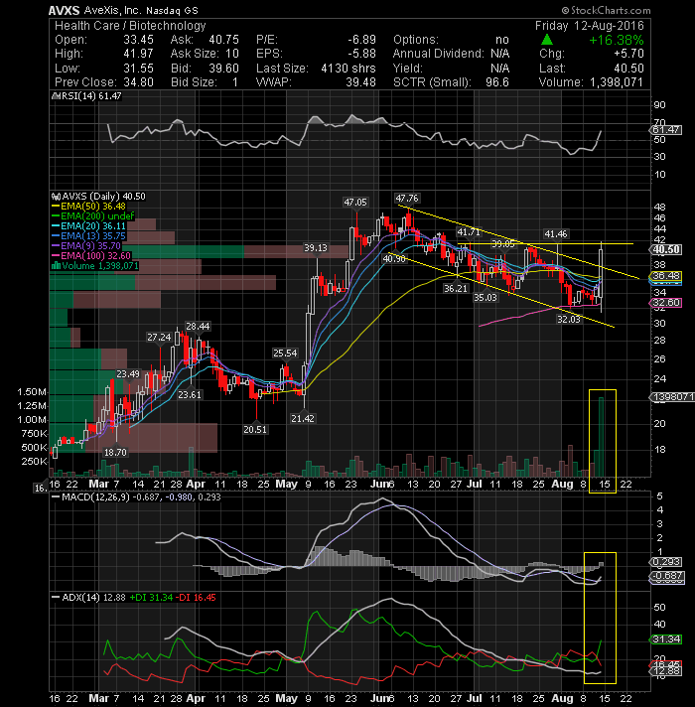
Task: Click the RSI(14) indicator line icon
Action: pos(56,96)
